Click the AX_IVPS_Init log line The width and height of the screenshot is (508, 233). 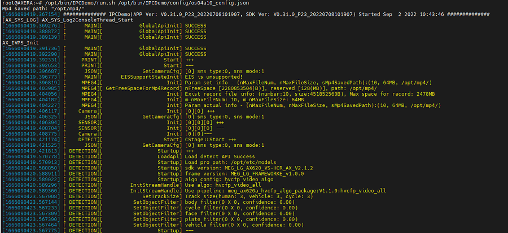click(20, 43)
